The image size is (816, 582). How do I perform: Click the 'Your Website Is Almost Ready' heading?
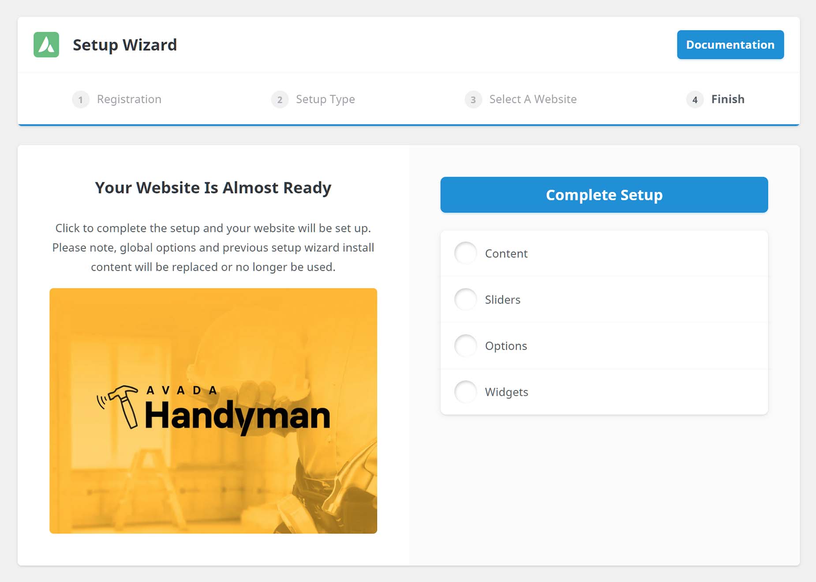(x=213, y=188)
